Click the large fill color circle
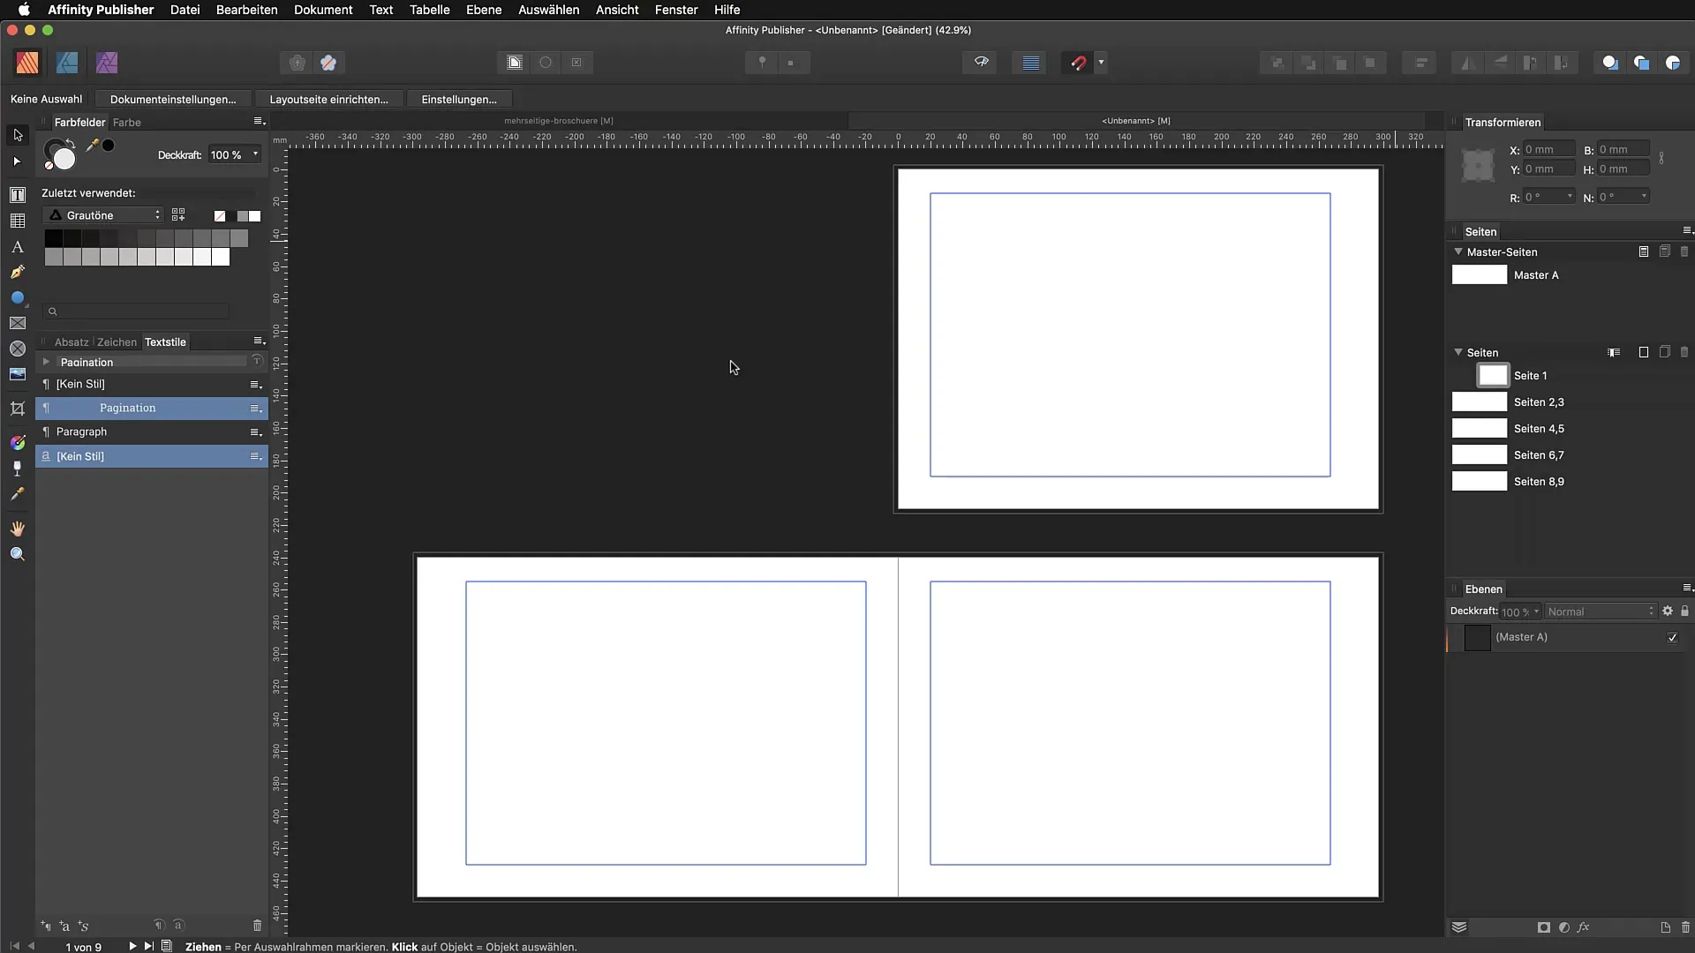Image resolution: width=1695 pixels, height=953 pixels. tap(65, 159)
